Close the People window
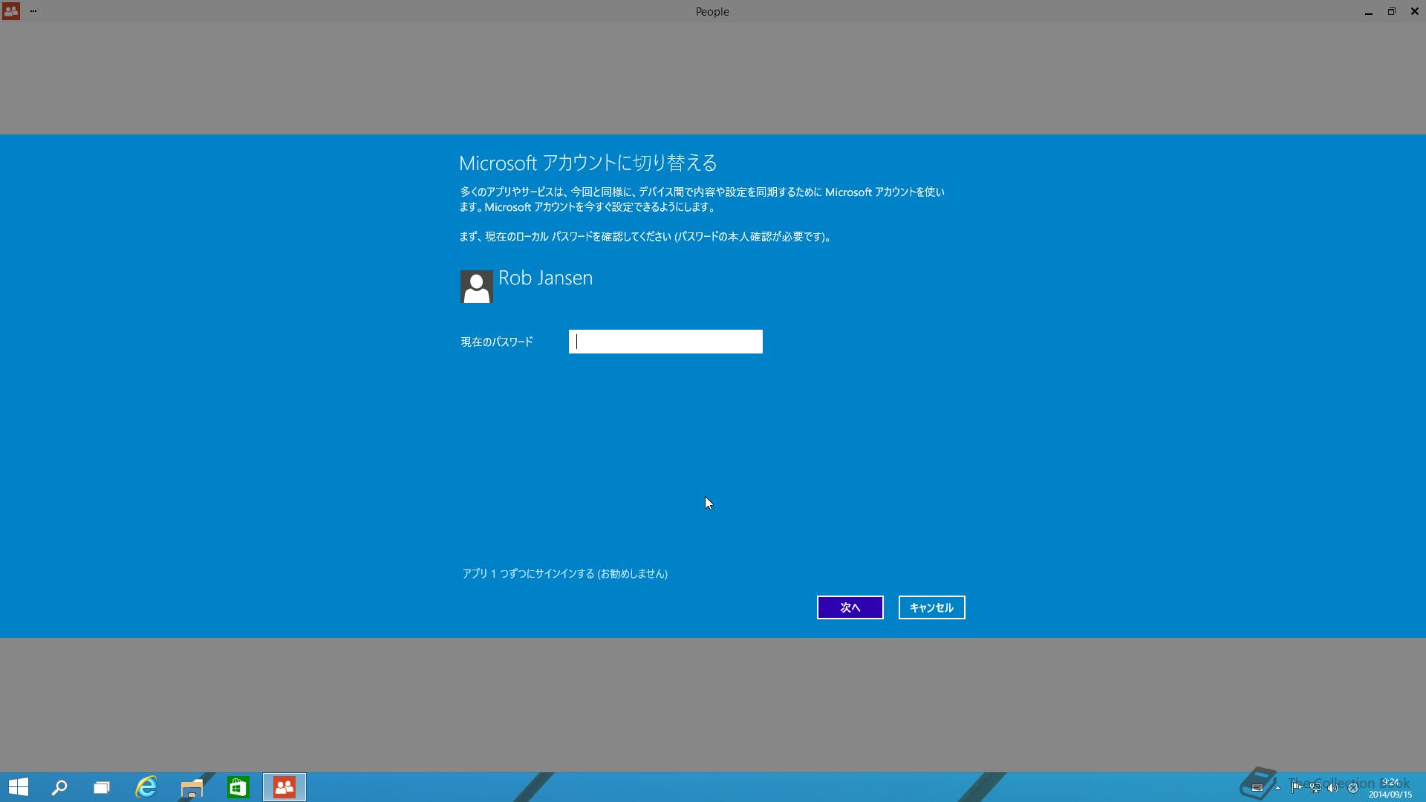The width and height of the screenshot is (1426, 802). click(1415, 11)
